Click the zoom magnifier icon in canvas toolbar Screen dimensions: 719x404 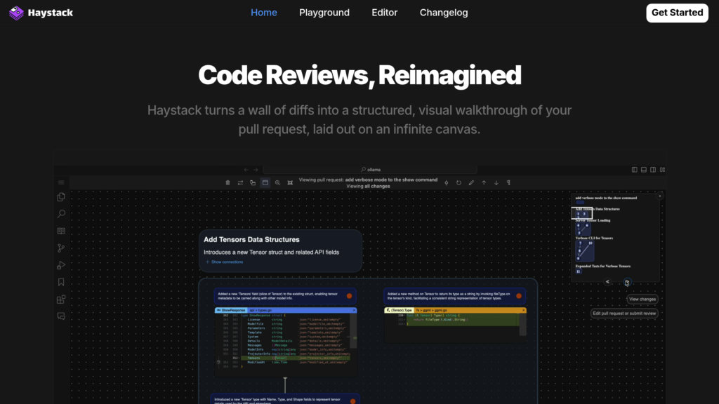278,182
